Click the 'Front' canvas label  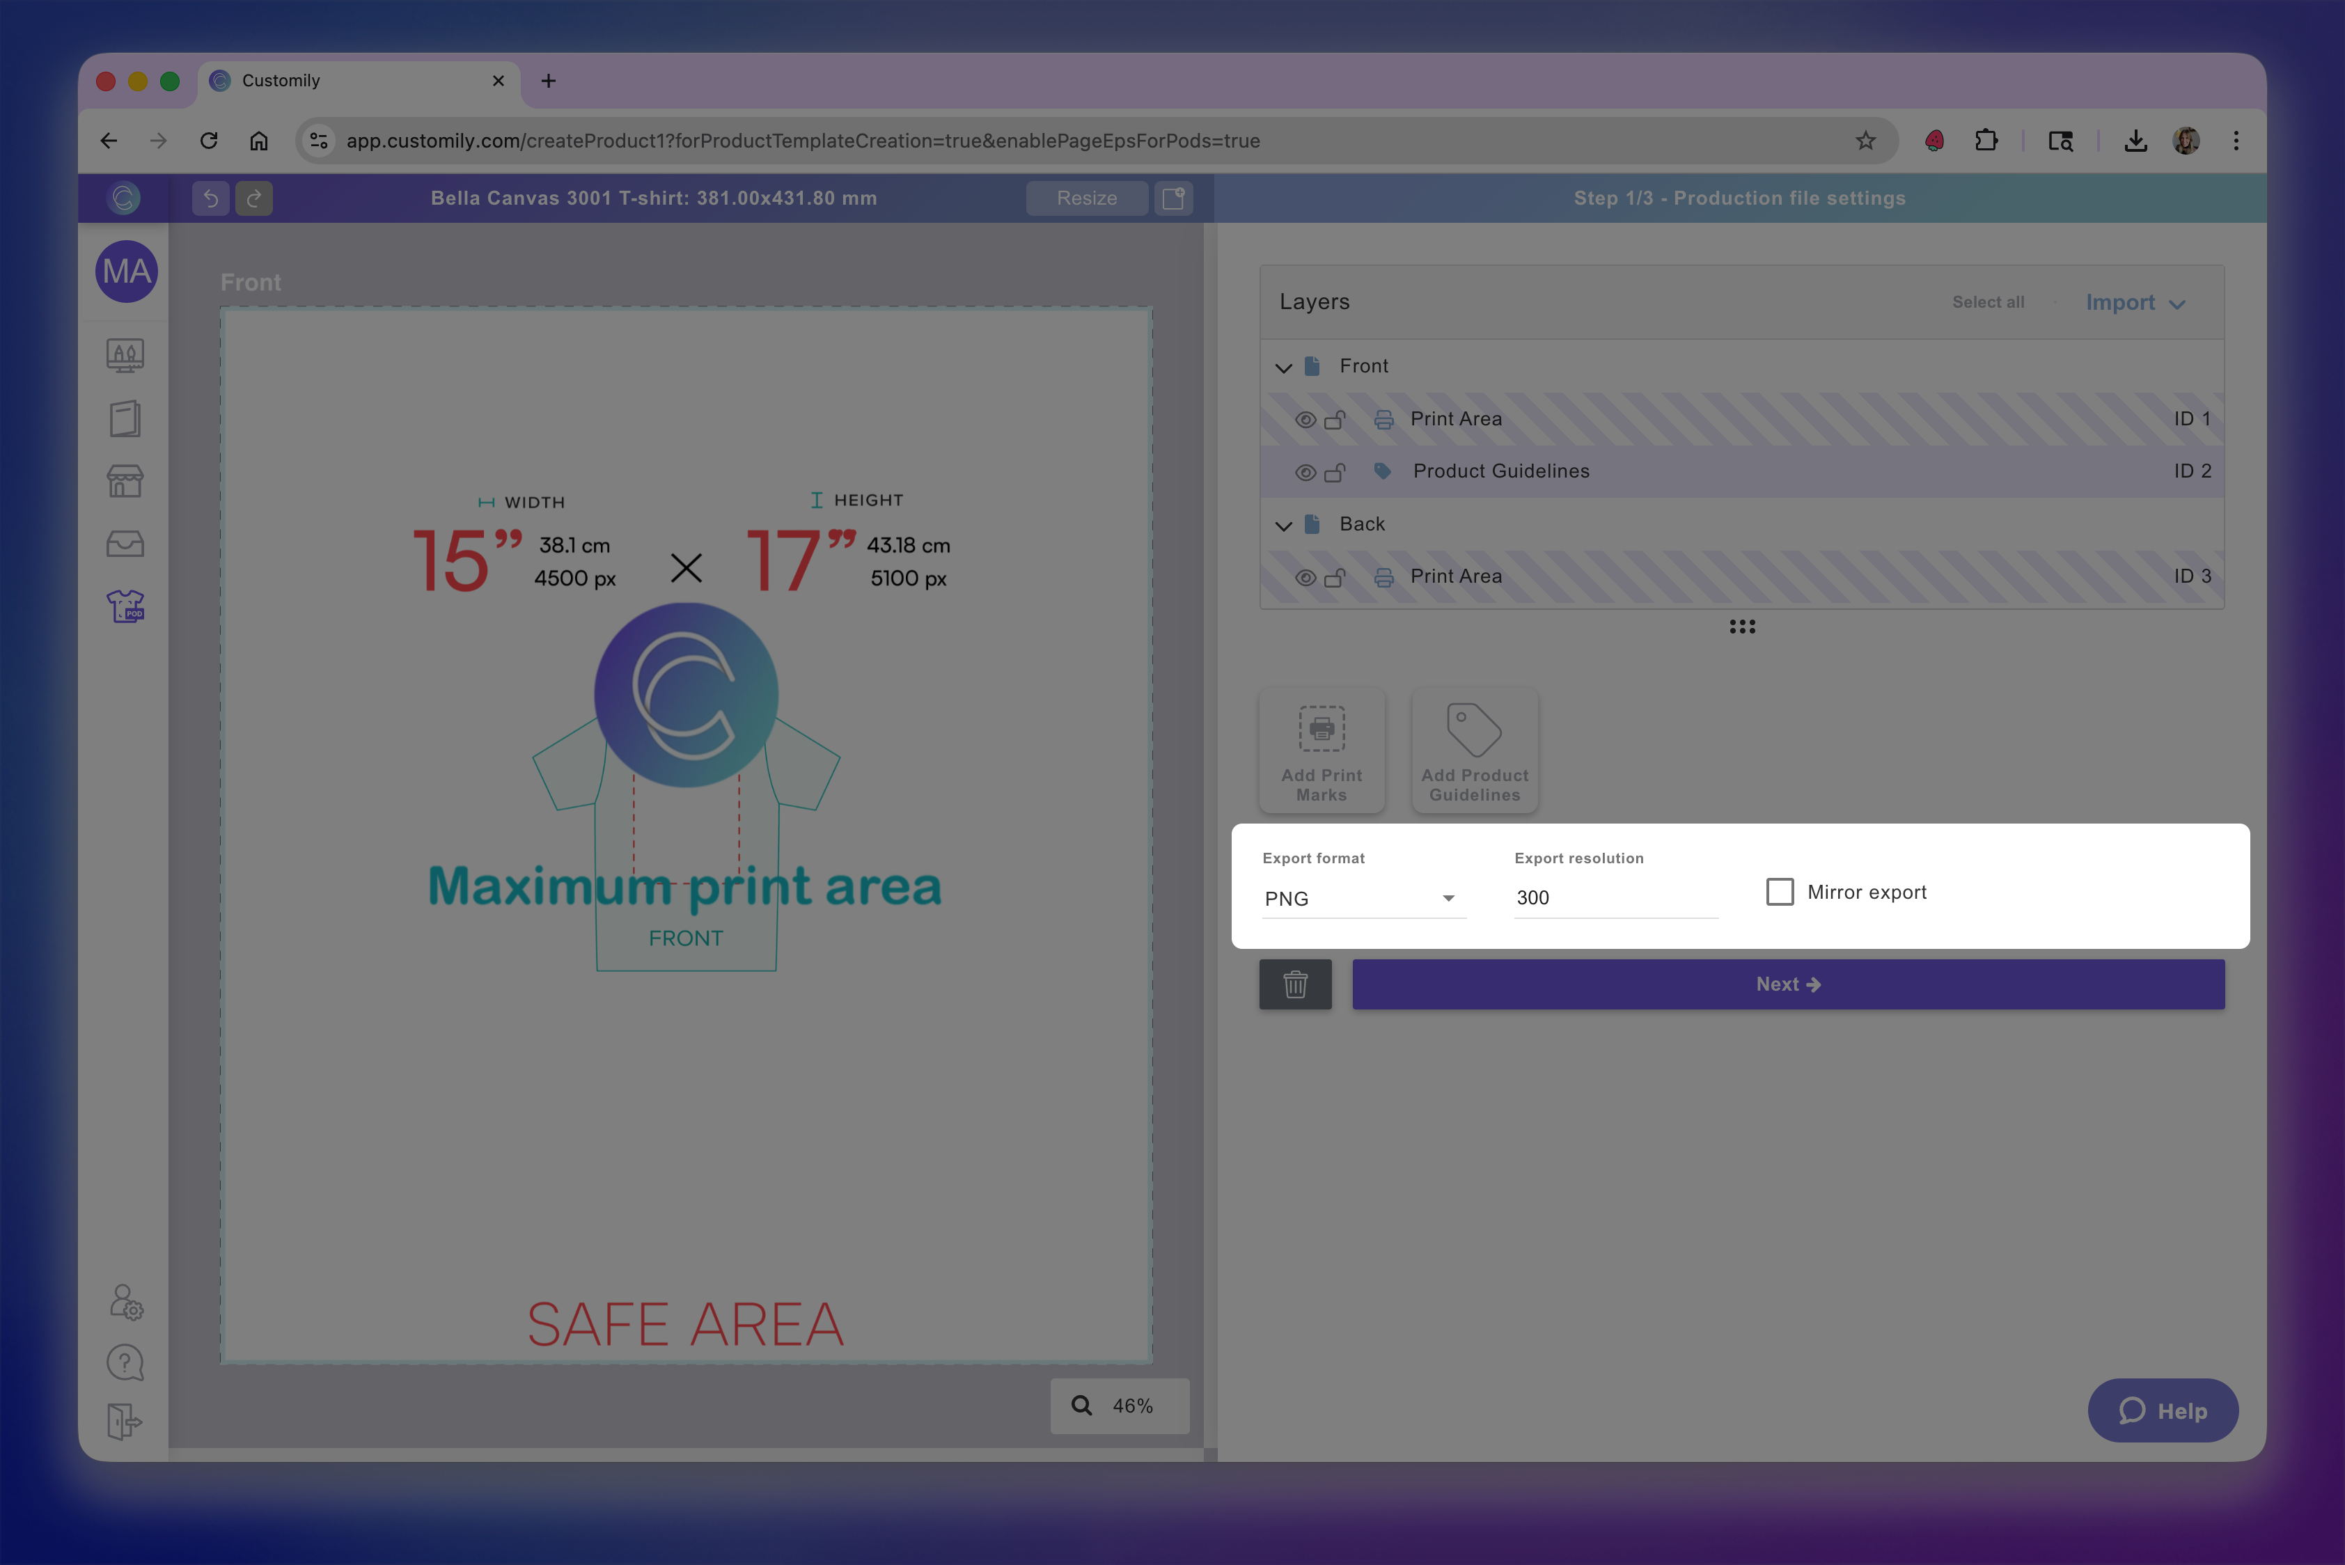coord(251,283)
